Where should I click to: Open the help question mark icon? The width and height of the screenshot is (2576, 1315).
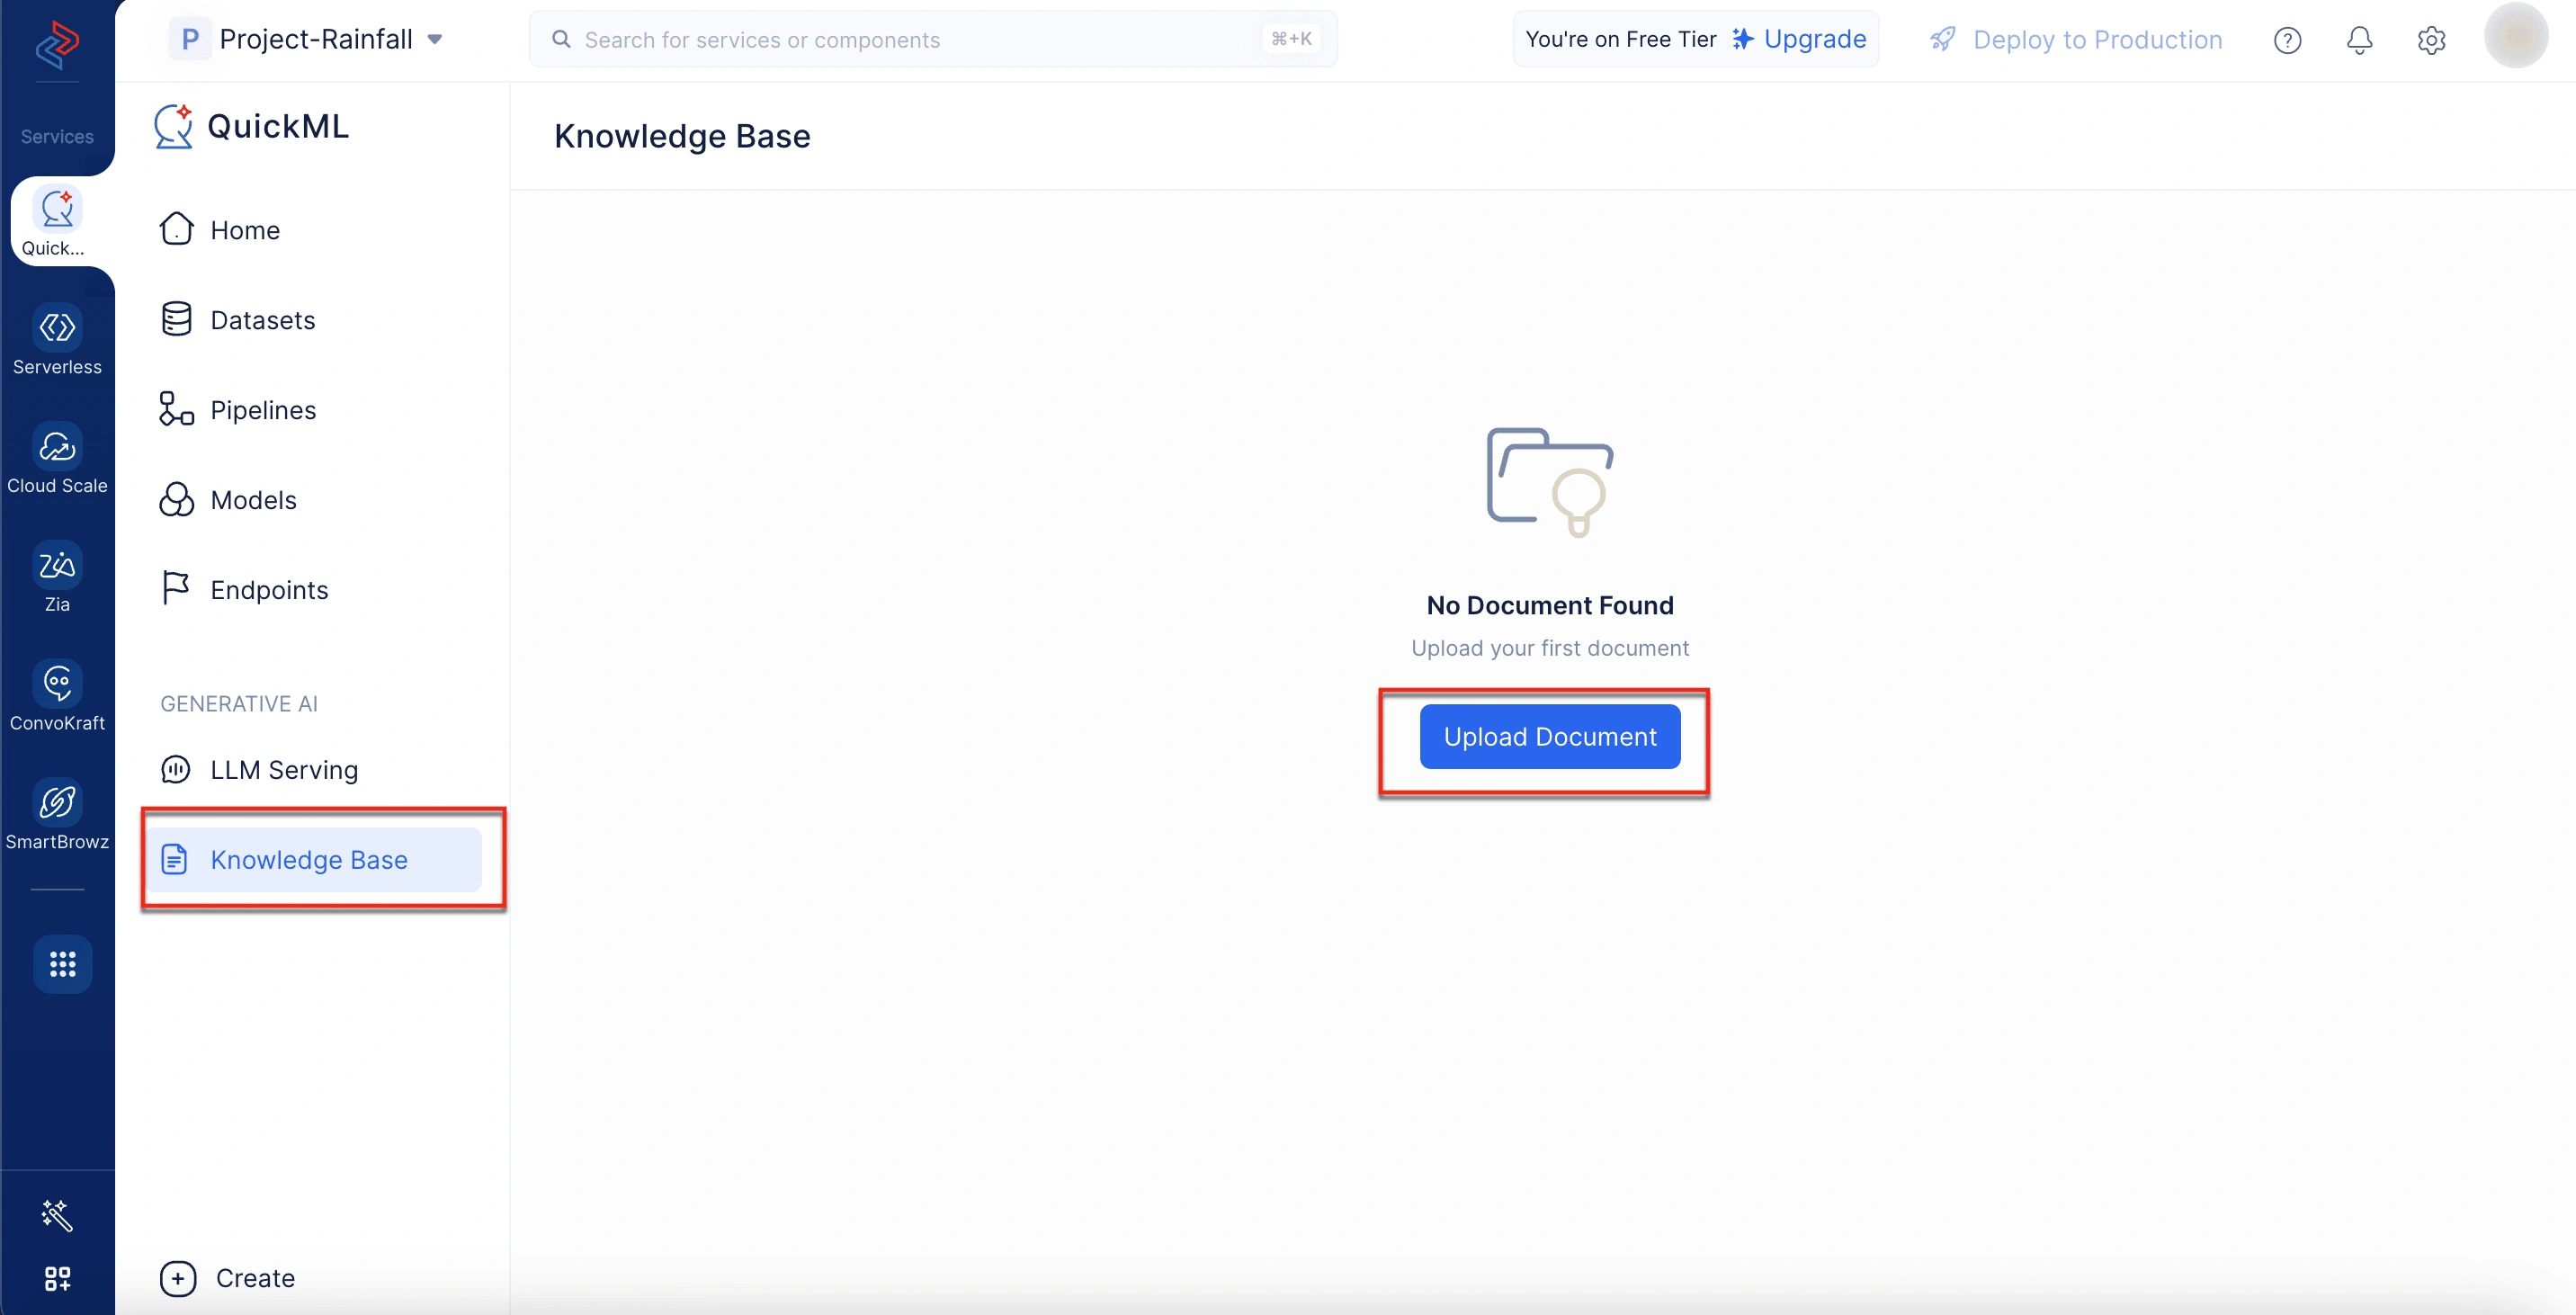coord(2287,40)
